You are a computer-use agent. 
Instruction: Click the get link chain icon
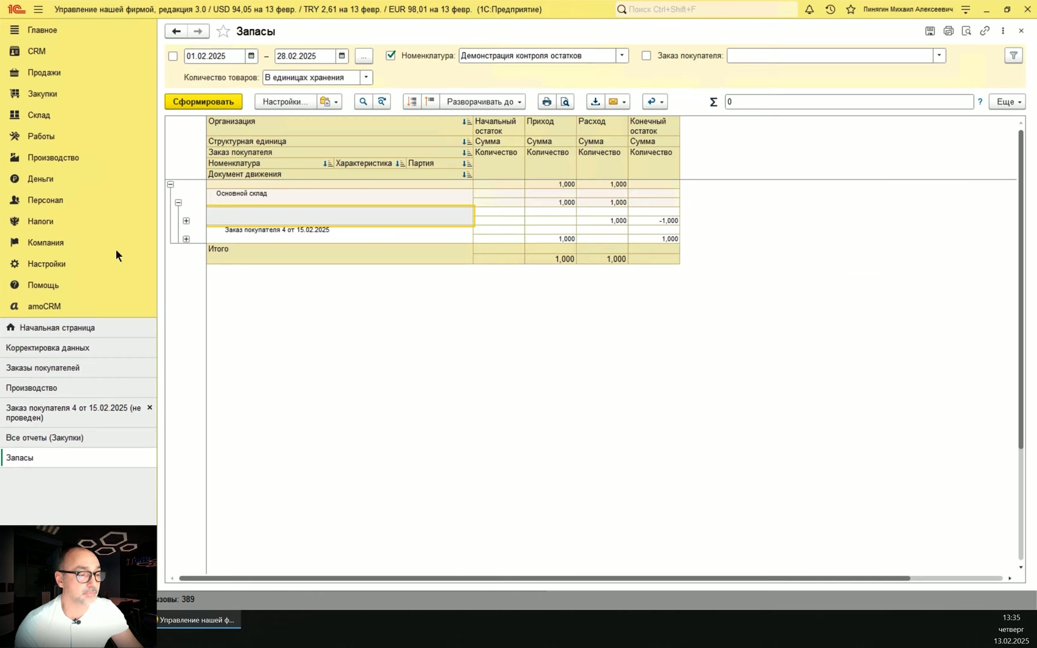(985, 31)
